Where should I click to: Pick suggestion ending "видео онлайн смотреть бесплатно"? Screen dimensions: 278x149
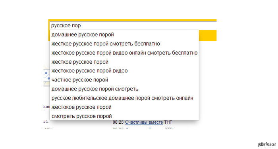(124, 53)
